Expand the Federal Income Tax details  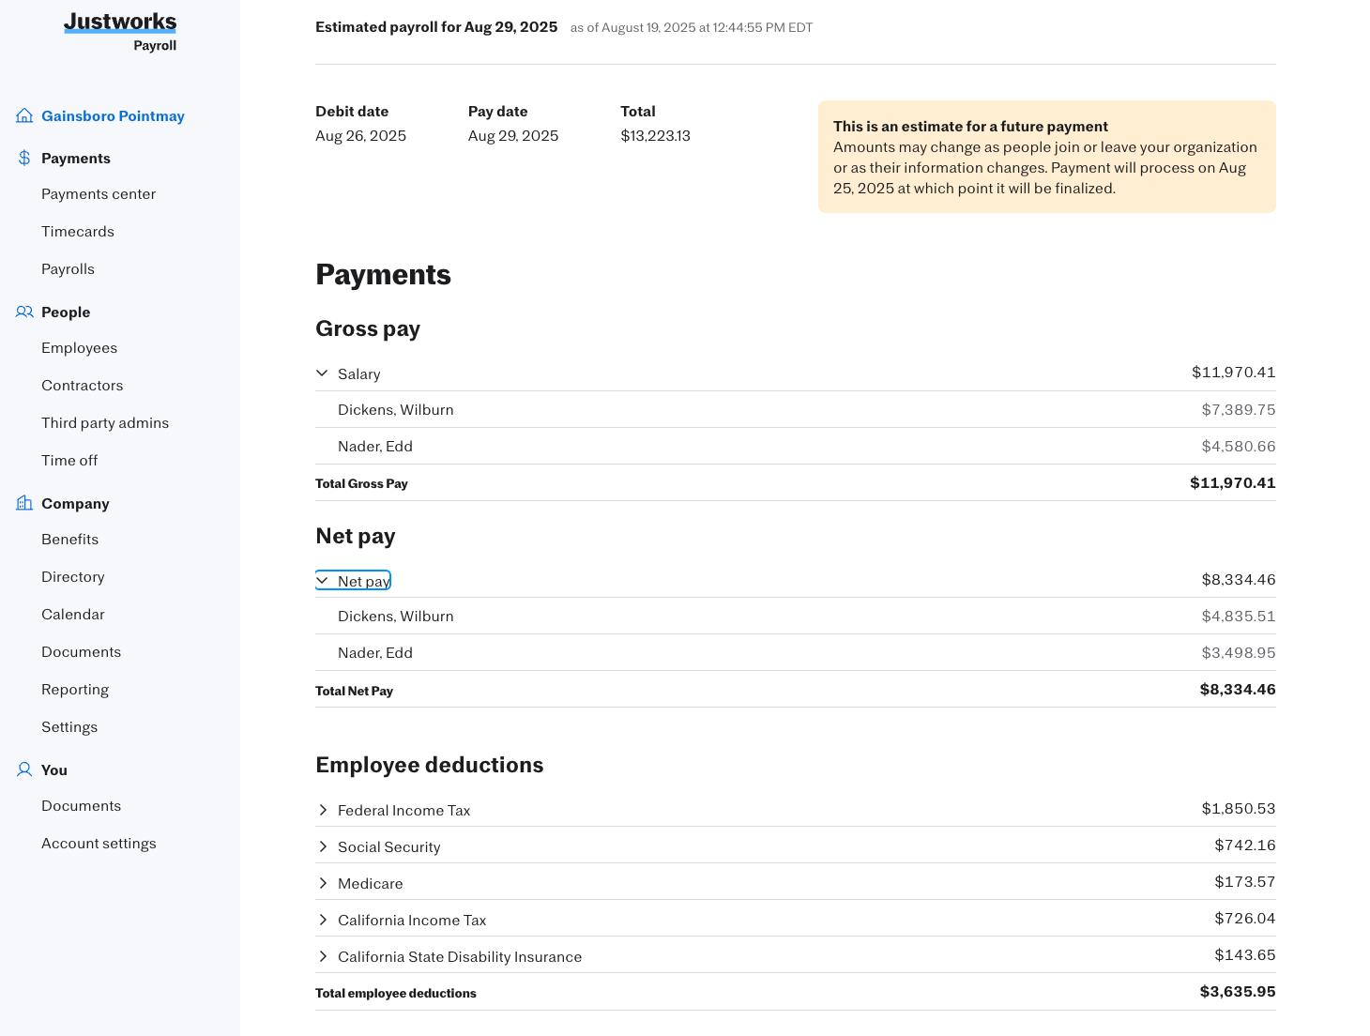[323, 809]
